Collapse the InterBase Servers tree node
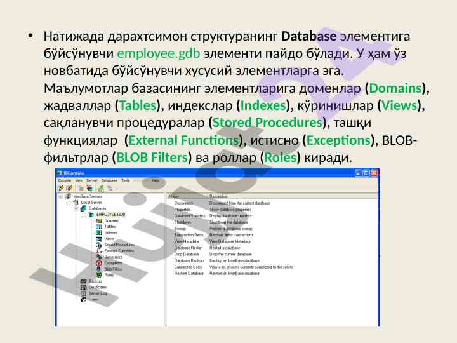The width and height of the screenshot is (457, 343). (61, 196)
